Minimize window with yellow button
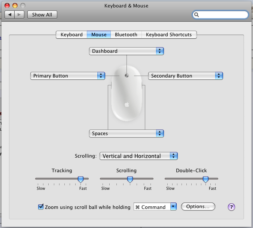The width and height of the screenshot is (253, 228). click(15, 6)
